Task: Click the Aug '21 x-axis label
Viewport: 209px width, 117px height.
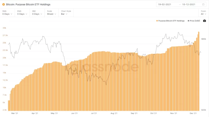Action: [114, 113]
